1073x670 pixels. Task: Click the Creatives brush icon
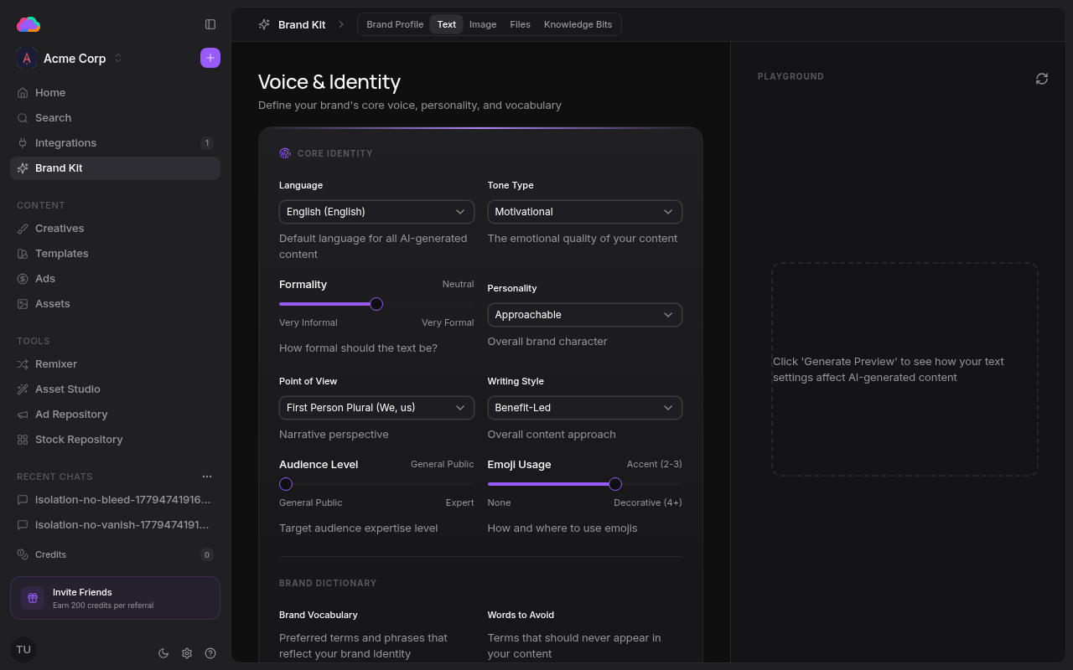[23, 229]
